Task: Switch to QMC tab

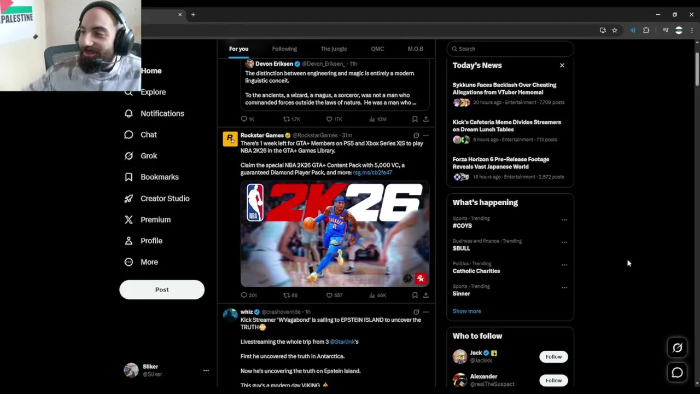Action: 377,49
